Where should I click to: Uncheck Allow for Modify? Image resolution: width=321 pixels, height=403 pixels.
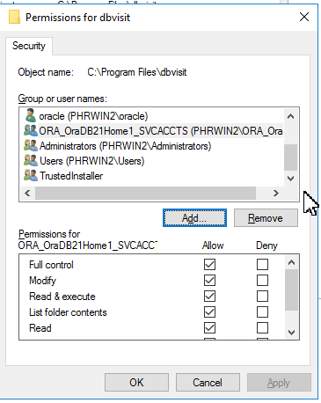(x=209, y=280)
